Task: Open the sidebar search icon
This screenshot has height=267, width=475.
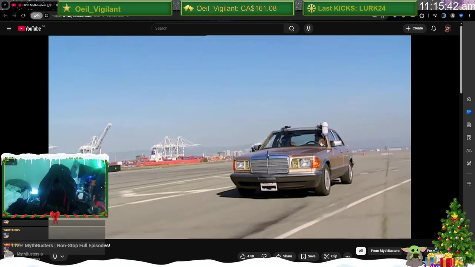Action: (469, 99)
